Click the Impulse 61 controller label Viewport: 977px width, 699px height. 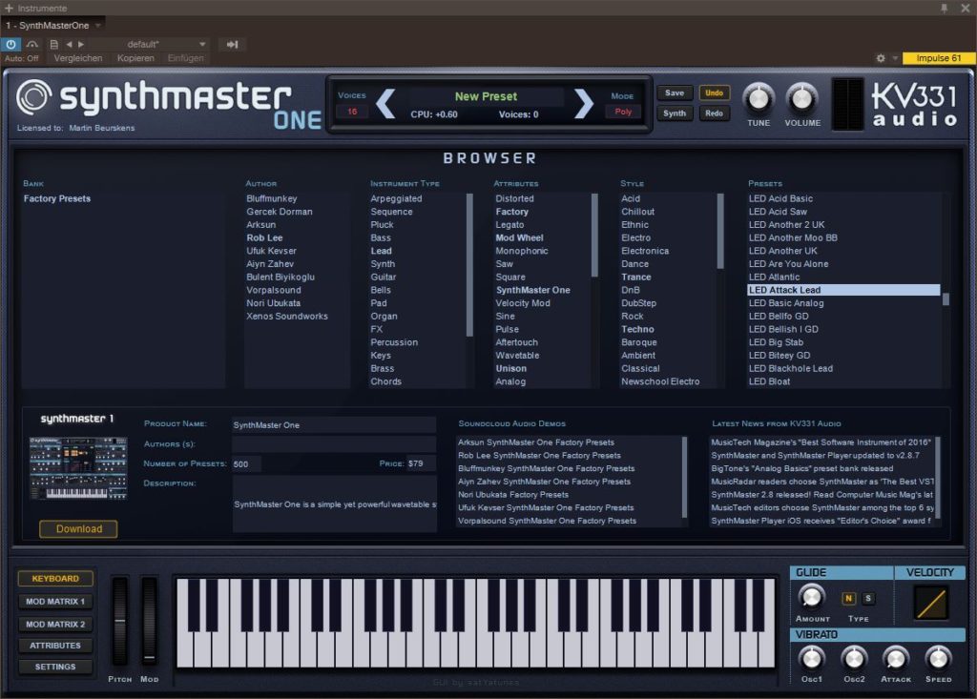[938, 58]
